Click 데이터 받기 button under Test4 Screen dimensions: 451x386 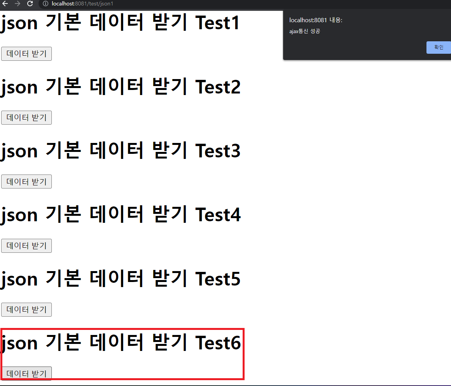(26, 246)
